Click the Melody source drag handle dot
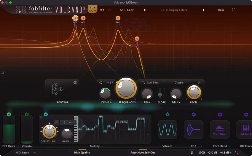 tap(46, 114)
